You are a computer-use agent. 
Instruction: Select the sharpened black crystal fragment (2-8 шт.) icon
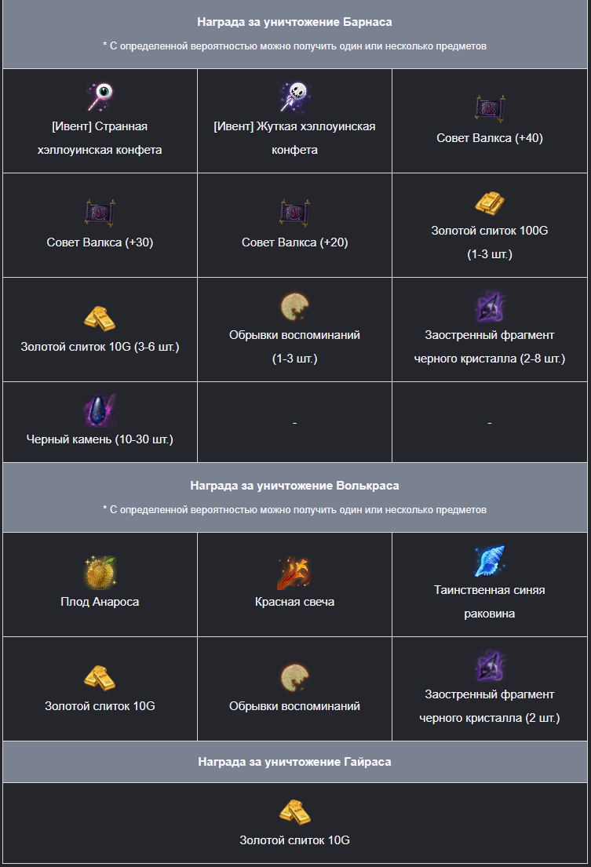point(490,306)
